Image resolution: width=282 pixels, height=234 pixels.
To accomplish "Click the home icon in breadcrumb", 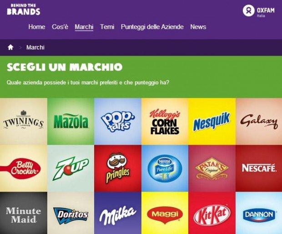I will click(x=10, y=47).
